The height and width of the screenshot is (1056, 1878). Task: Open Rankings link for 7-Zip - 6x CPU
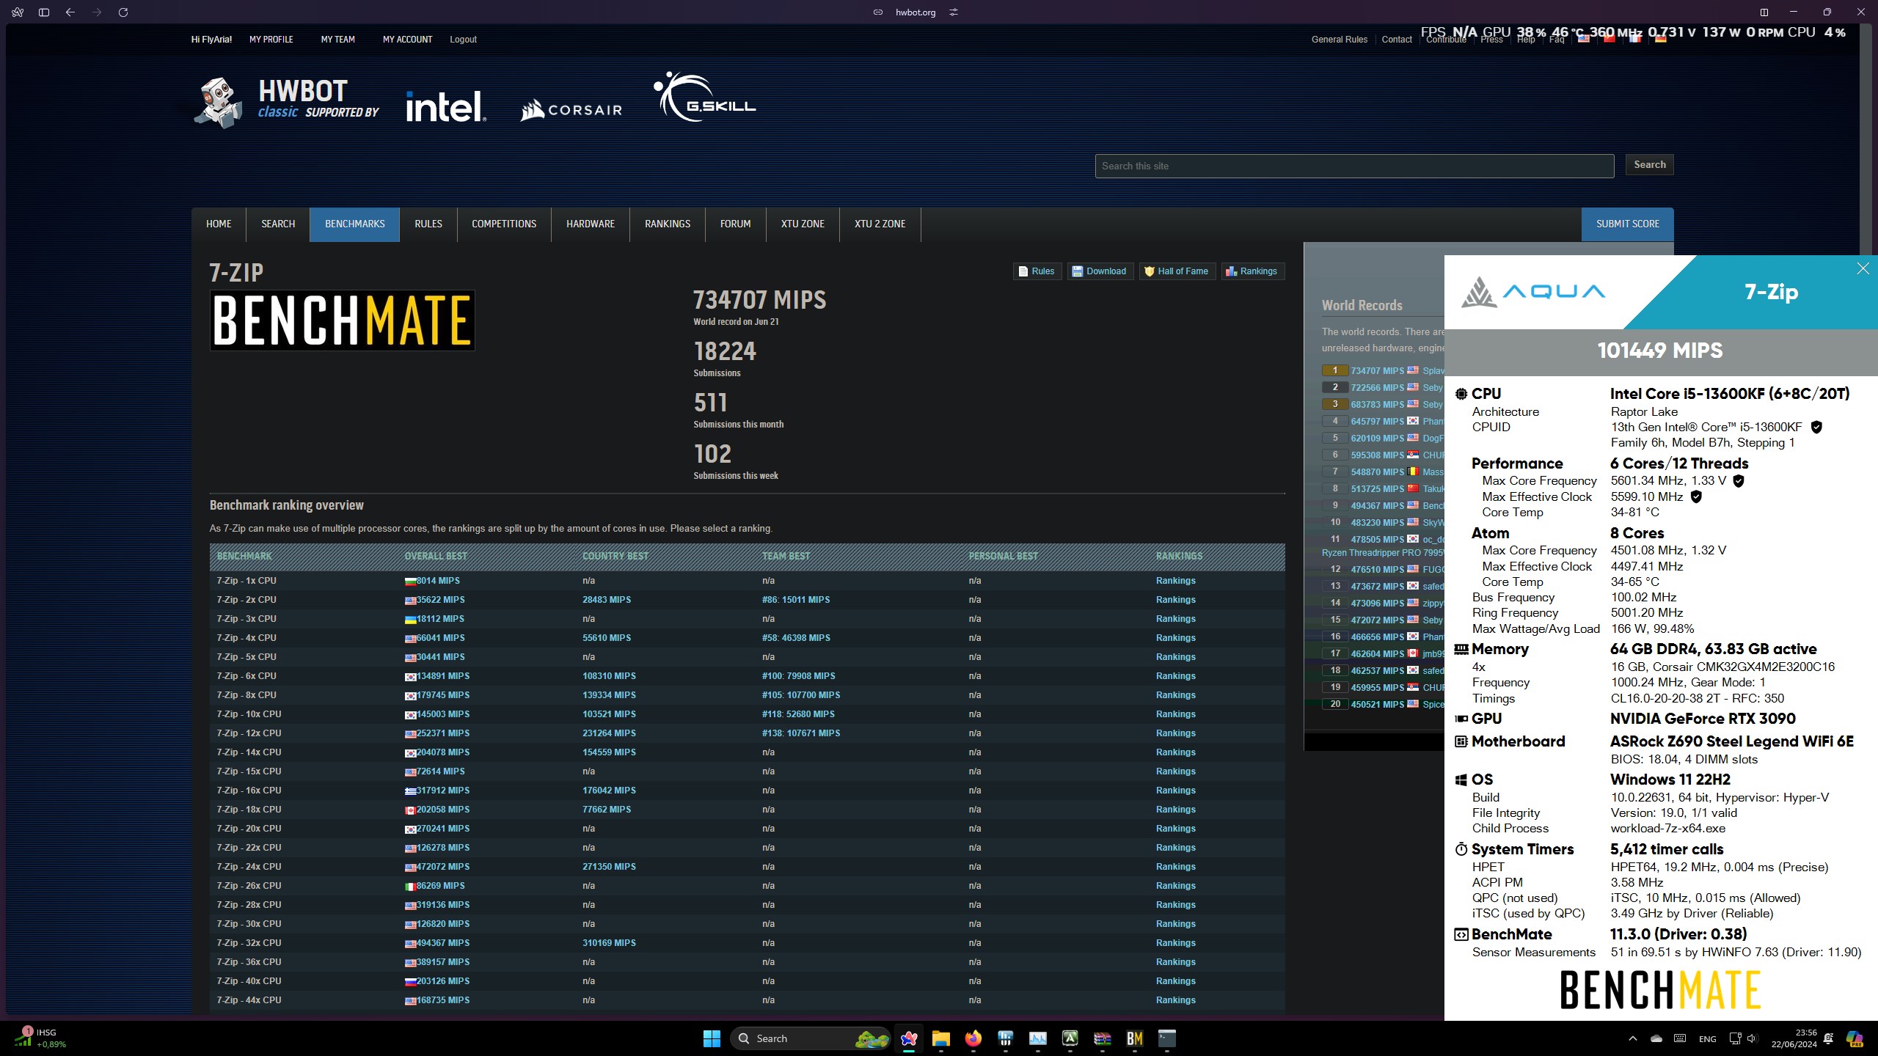[x=1175, y=676]
